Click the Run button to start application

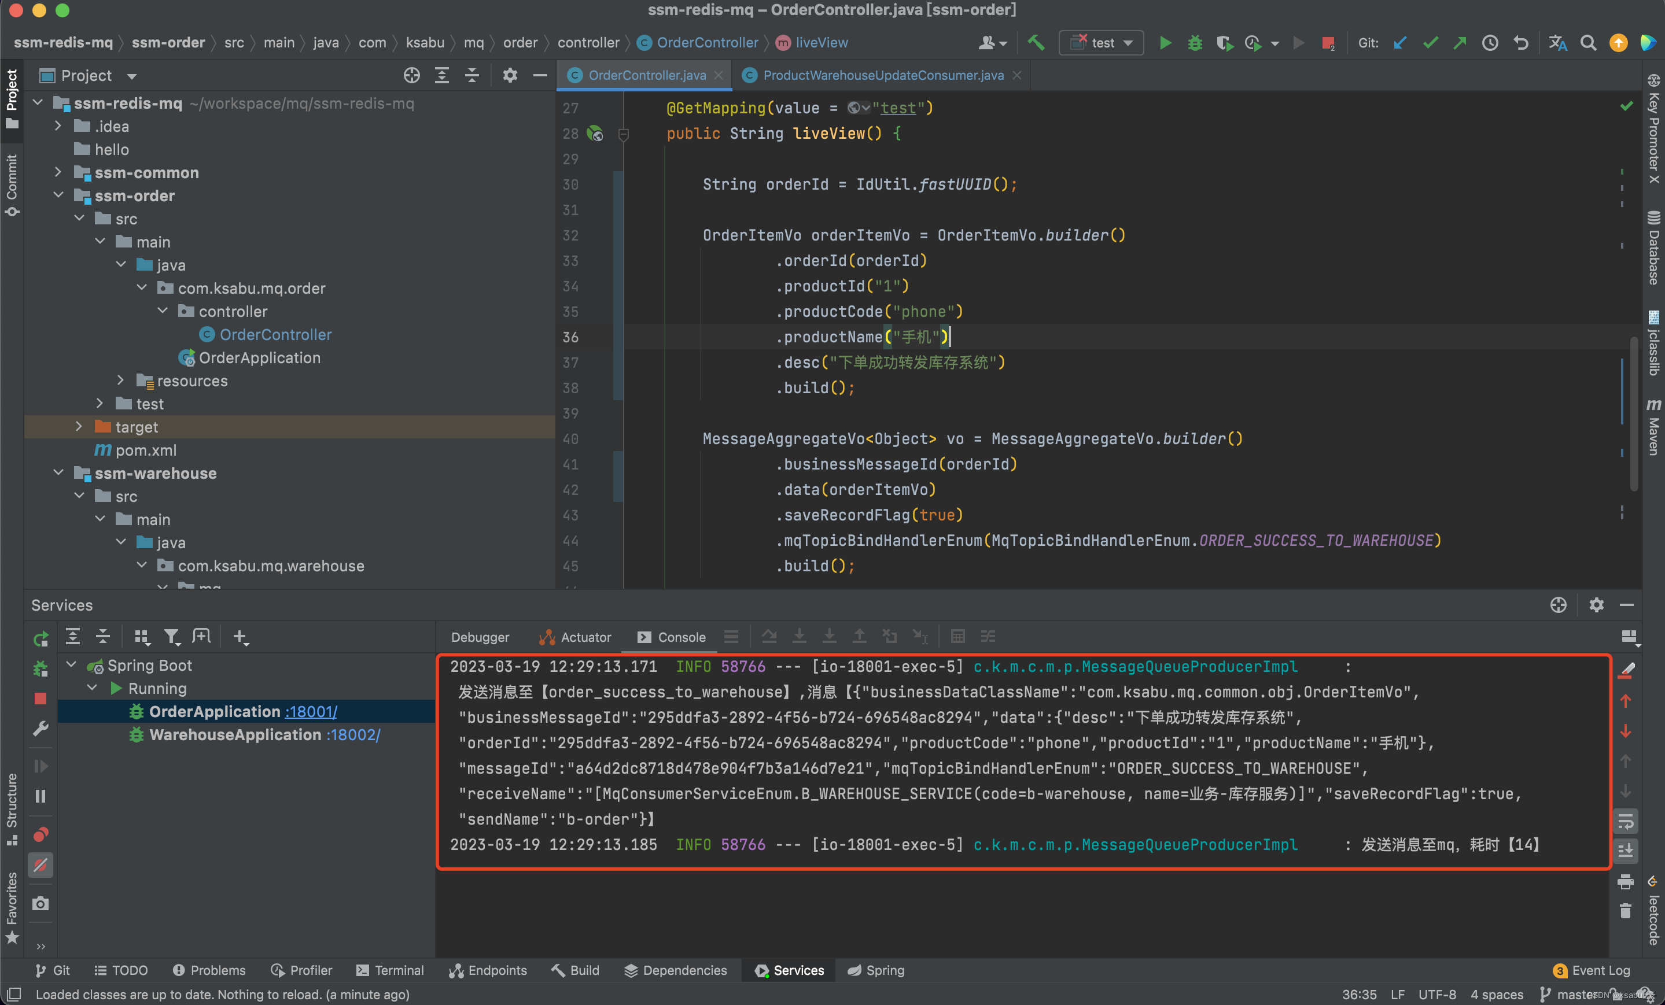tap(1163, 43)
